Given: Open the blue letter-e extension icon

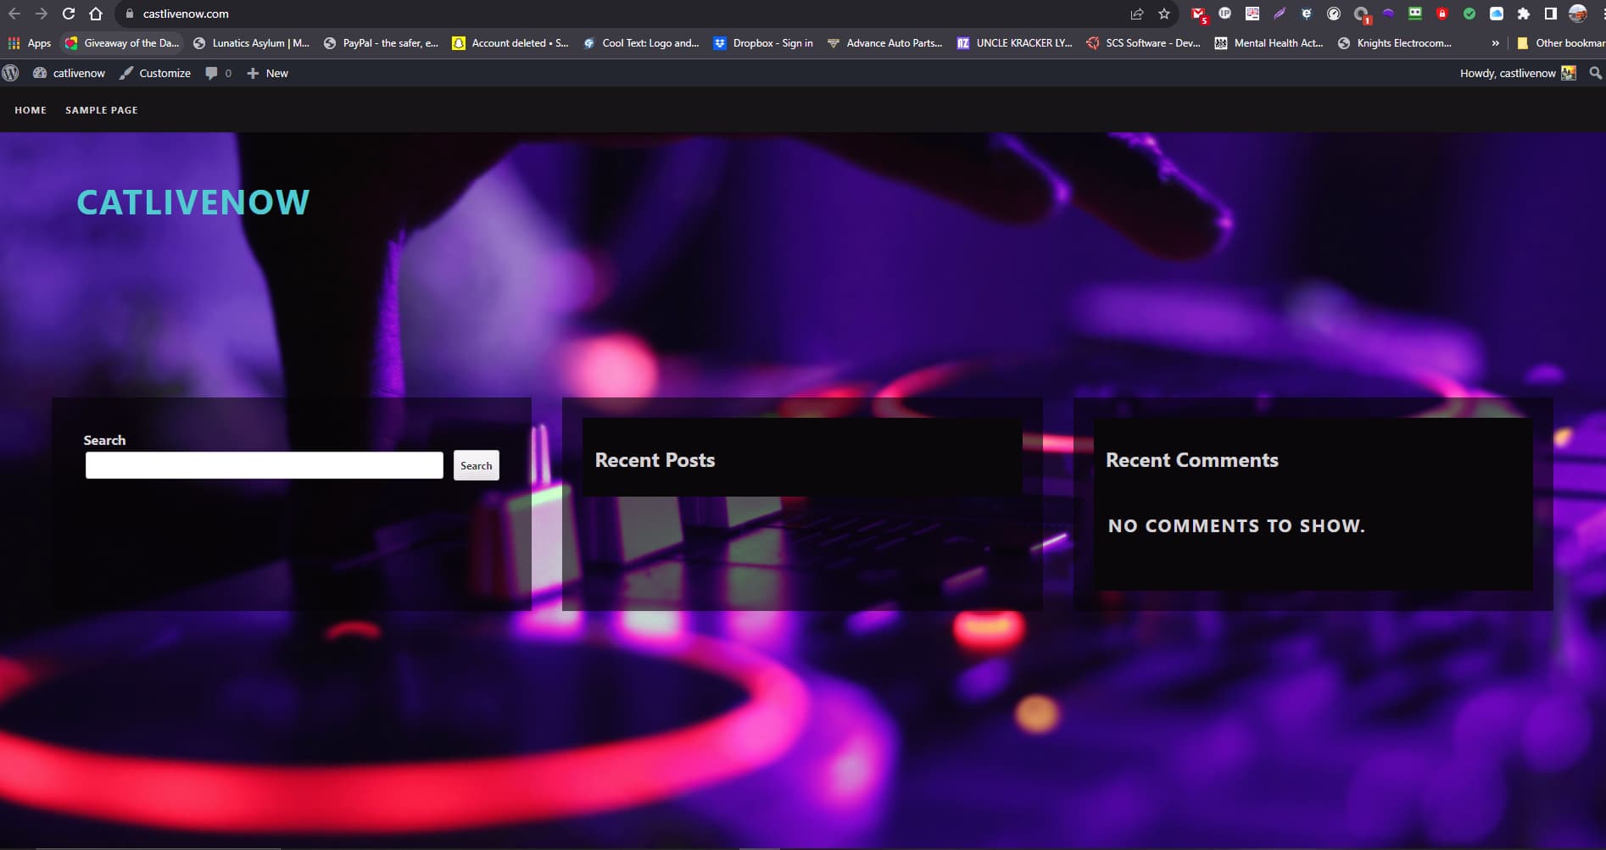Looking at the screenshot, I should [1307, 14].
